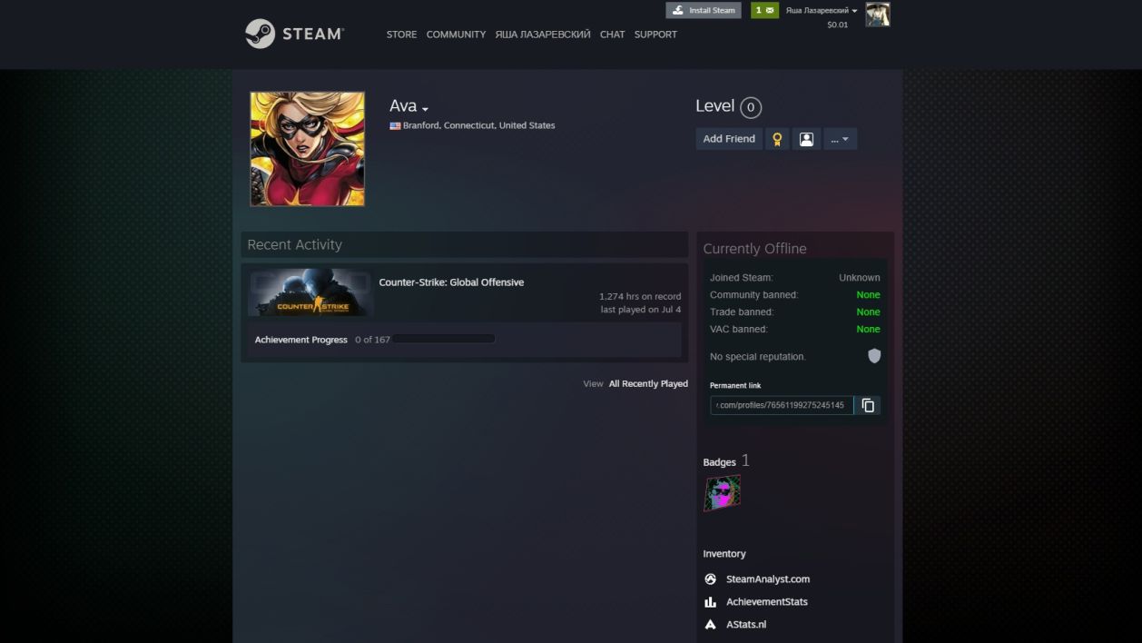
Task: Click the Counter-Strike game banner thumbnail
Action: coord(310,292)
